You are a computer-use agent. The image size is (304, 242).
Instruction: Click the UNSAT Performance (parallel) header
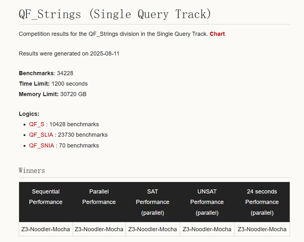tap(207, 202)
